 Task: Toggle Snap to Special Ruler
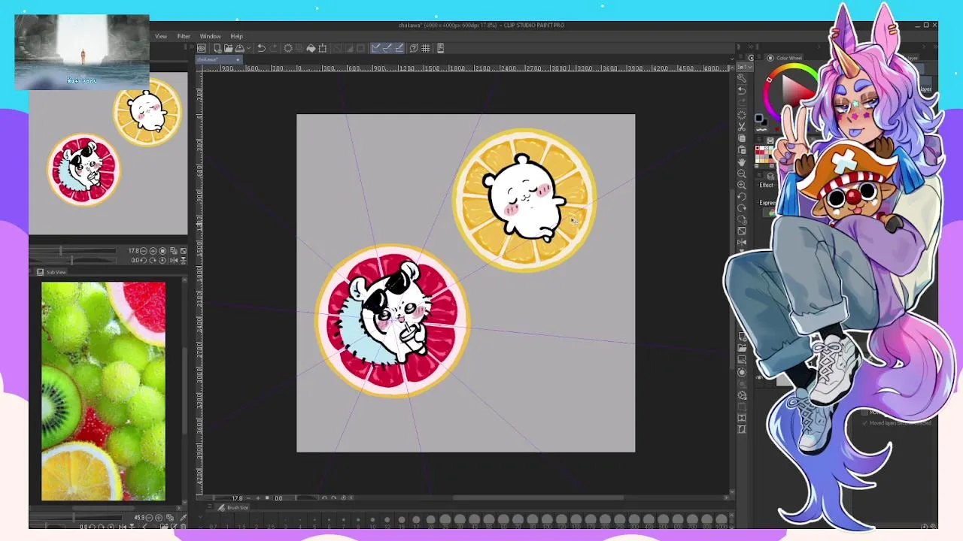(387, 48)
